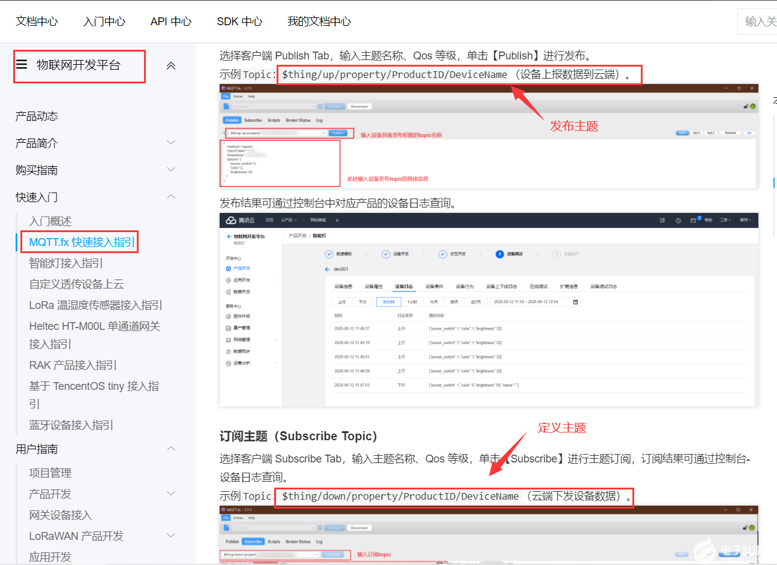
Task: Expand the 产品简介 section
Action: (x=171, y=143)
